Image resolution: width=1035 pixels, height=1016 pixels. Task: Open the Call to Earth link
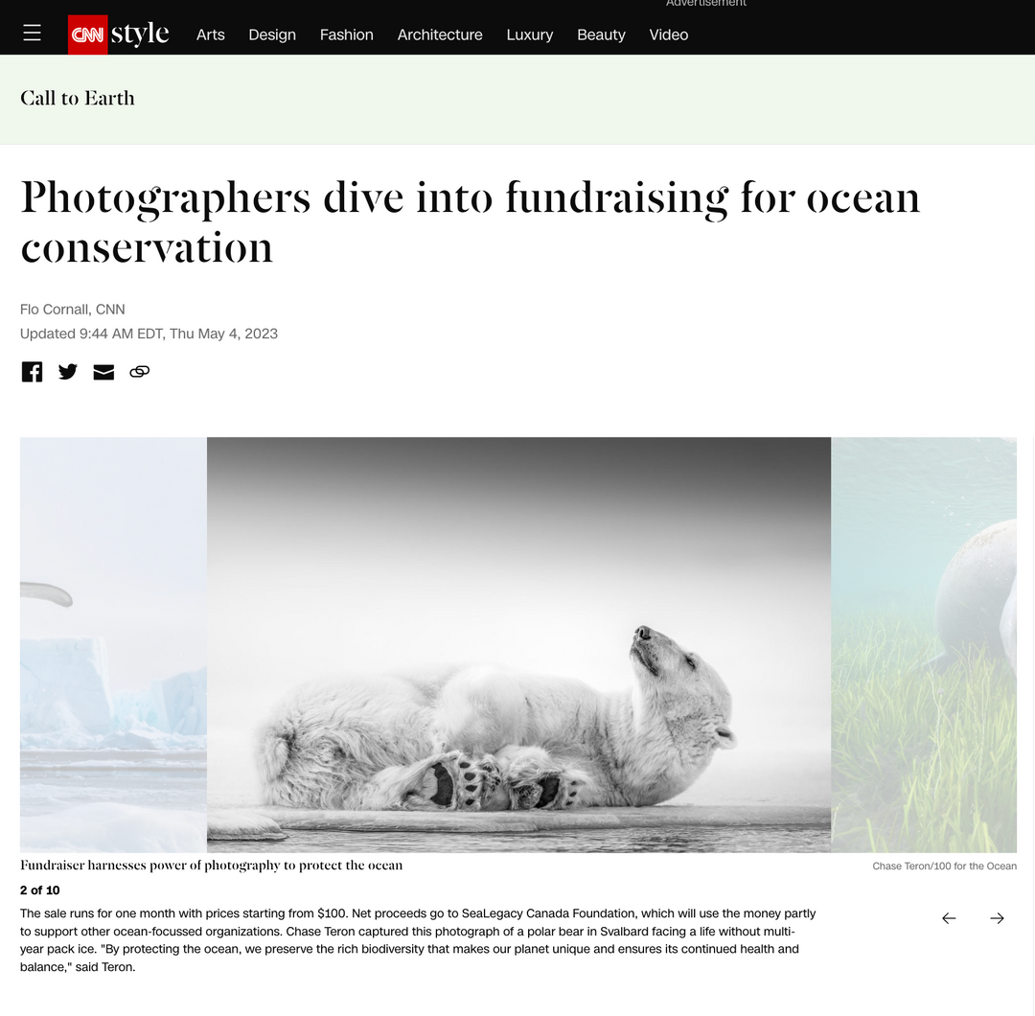(x=78, y=99)
